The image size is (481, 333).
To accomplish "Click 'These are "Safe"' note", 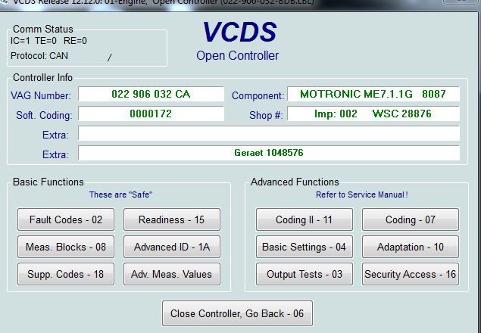I will coord(120,195).
